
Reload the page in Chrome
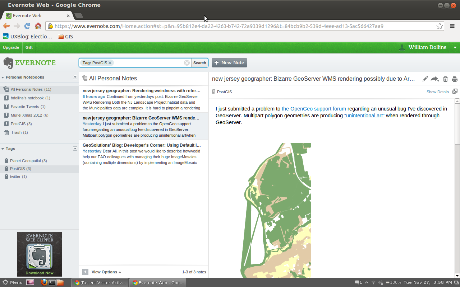click(27, 26)
